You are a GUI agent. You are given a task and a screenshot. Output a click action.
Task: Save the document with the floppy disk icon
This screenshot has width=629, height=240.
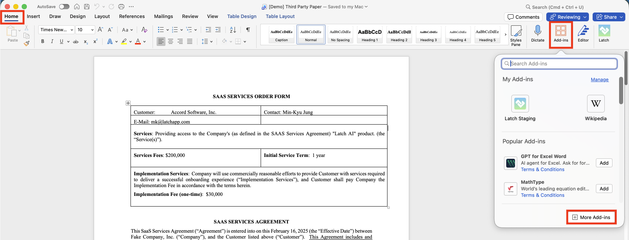(87, 7)
